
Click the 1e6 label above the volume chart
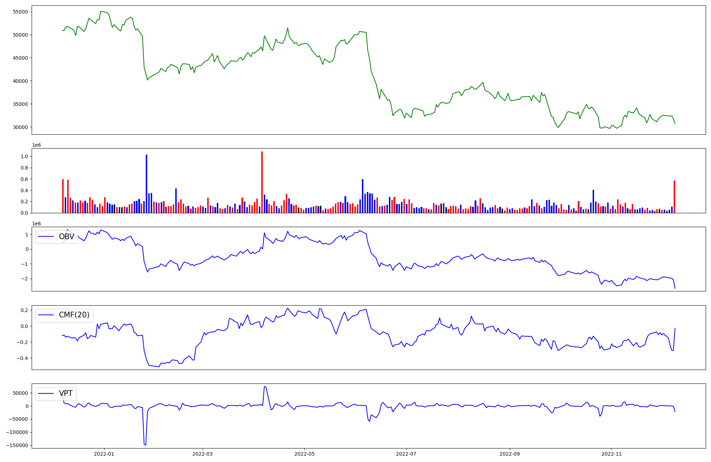pyautogui.click(x=36, y=145)
